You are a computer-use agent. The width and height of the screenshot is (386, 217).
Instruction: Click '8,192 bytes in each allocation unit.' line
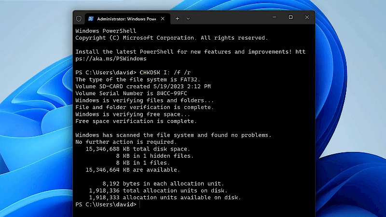tap(163, 184)
